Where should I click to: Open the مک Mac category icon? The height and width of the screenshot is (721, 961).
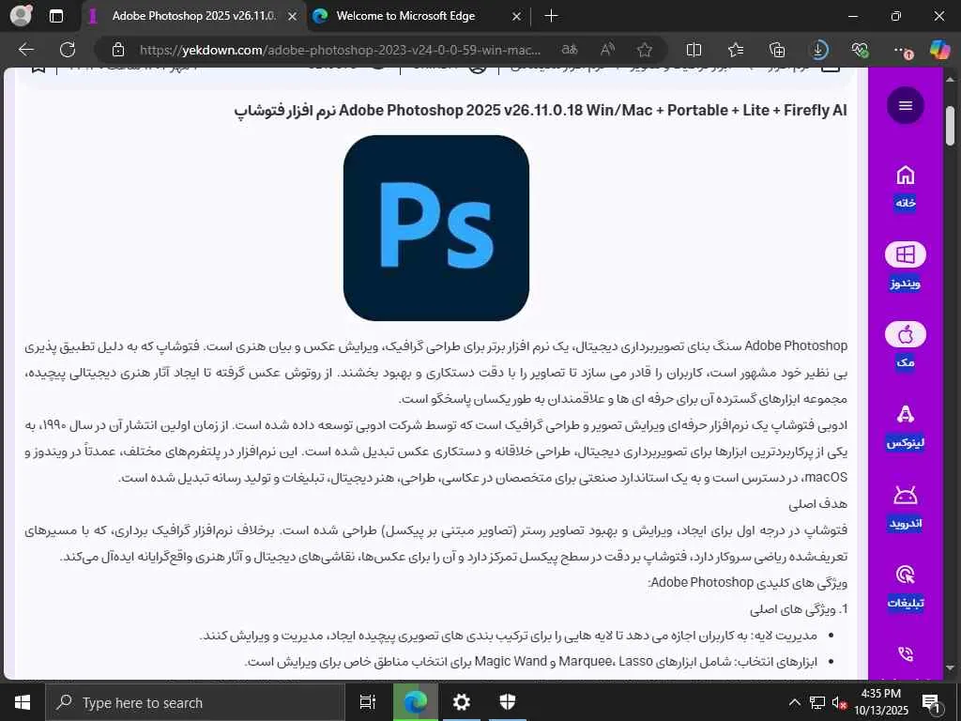(x=906, y=335)
